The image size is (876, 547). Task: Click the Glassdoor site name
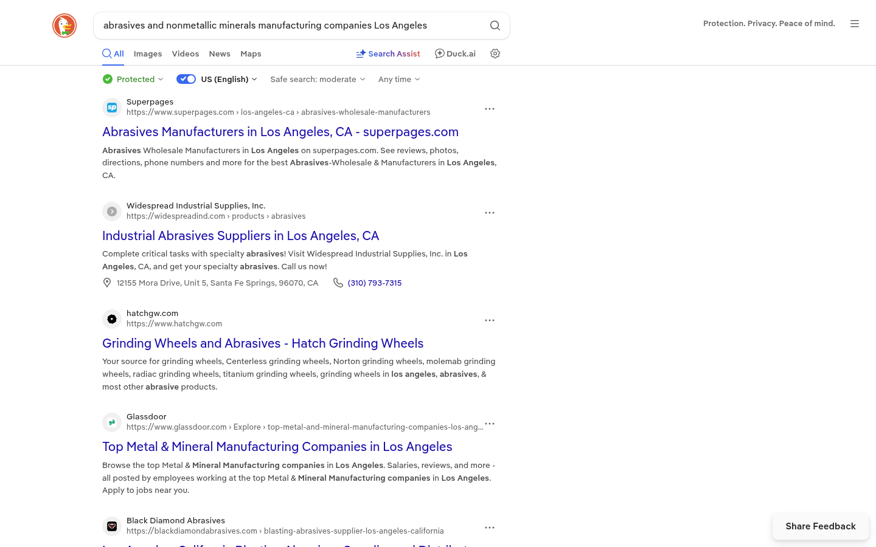[x=147, y=417]
